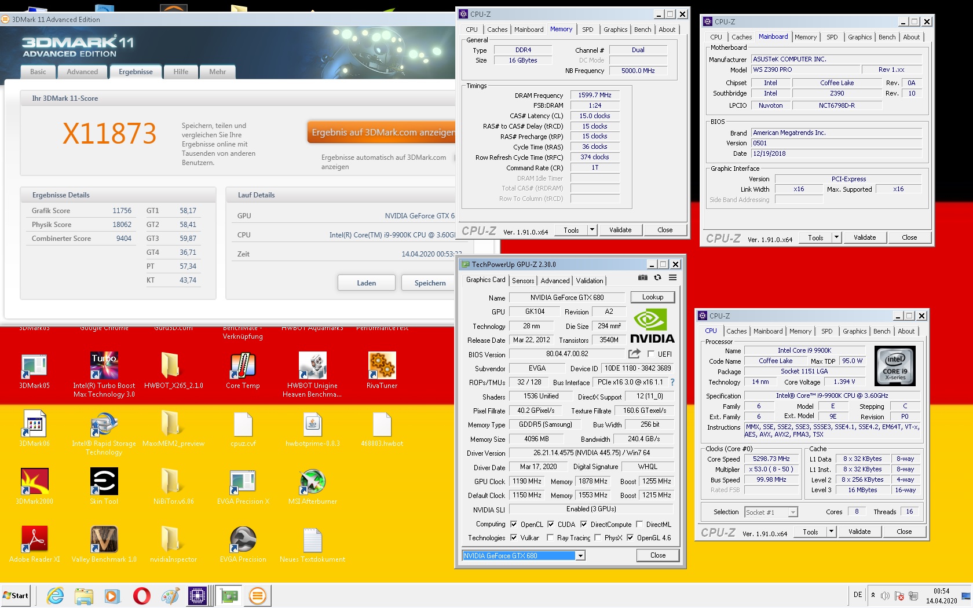Toggle the DirectCompute checkbox
Screen dimensions: 973x608
pyautogui.click(x=583, y=524)
